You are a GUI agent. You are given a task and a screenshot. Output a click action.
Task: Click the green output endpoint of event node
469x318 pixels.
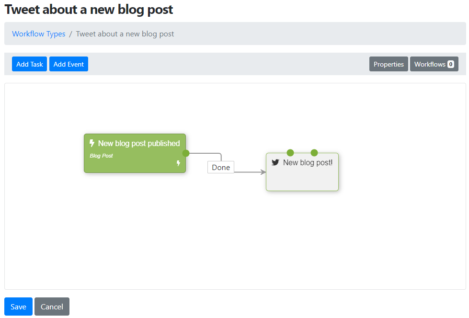pyautogui.click(x=186, y=153)
